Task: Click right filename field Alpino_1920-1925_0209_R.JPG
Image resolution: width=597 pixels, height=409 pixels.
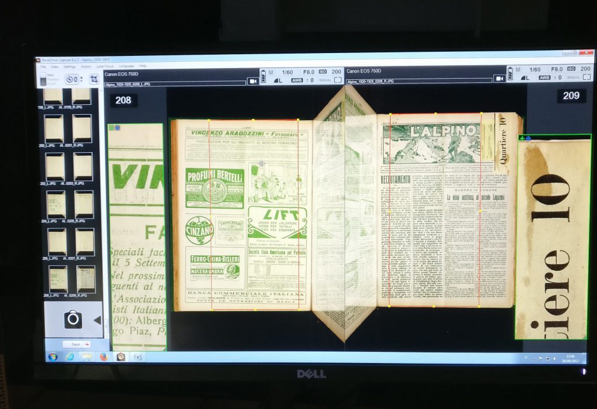Action: pos(419,82)
